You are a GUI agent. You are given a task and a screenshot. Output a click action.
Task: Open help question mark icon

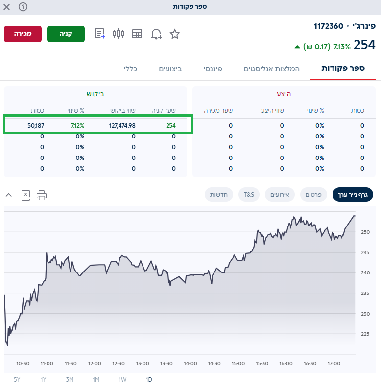[23, 7]
